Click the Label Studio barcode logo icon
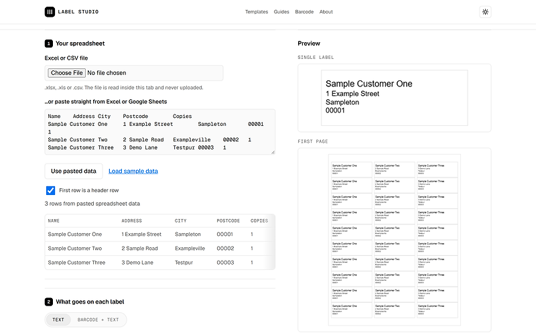536x335 pixels. (50, 11)
